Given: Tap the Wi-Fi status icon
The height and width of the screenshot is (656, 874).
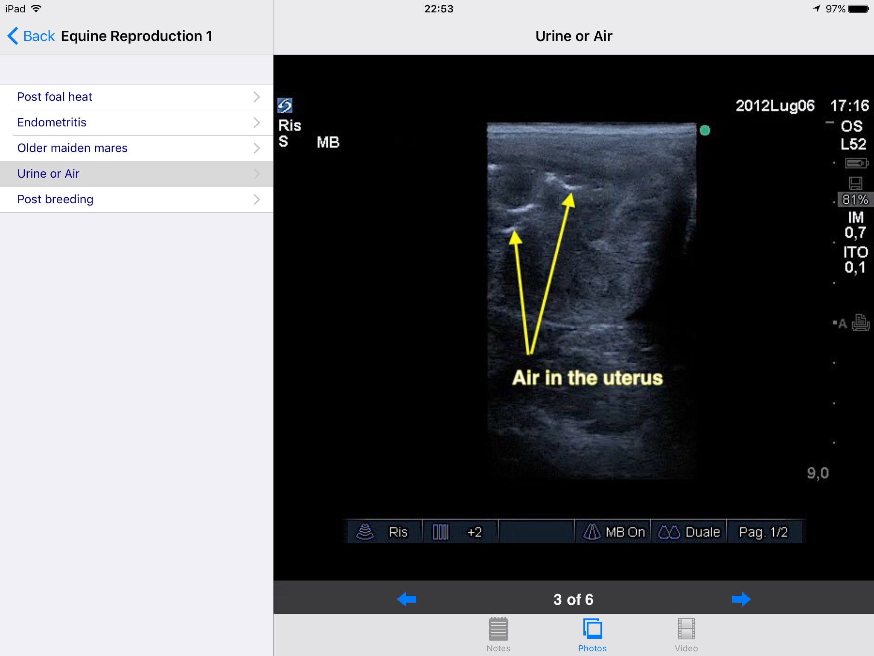Looking at the screenshot, I should tap(37, 9).
